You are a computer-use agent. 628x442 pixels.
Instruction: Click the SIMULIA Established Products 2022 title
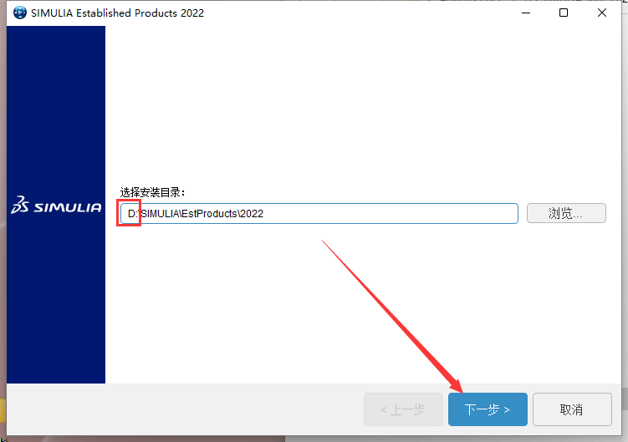[x=117, y=13]
